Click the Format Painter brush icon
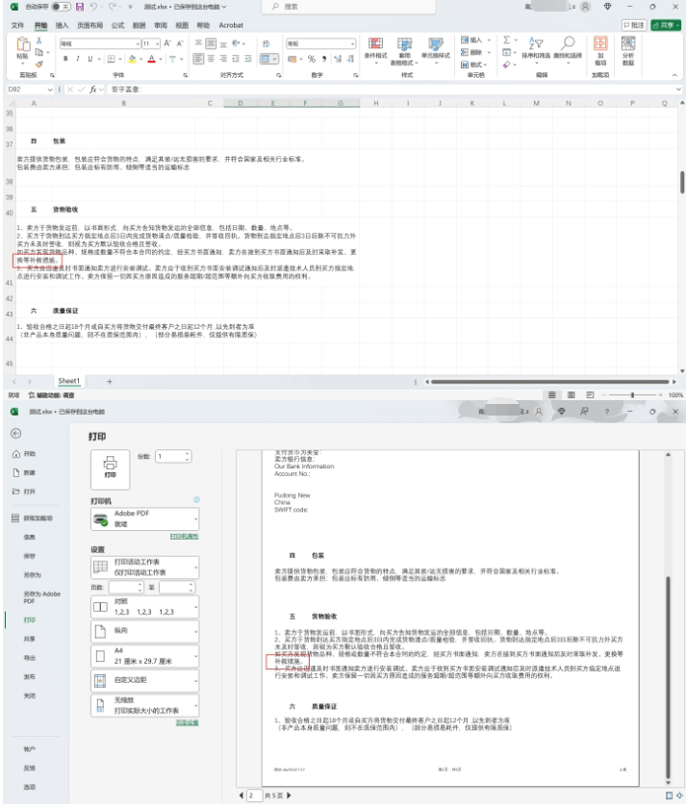The height and width of the screenshot is (808, 686). point(38,63)
